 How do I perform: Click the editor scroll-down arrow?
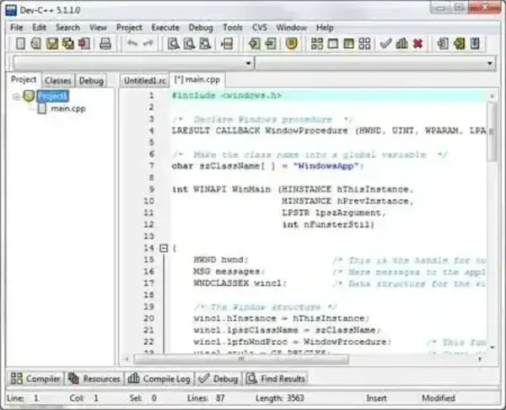coord(493,348)
